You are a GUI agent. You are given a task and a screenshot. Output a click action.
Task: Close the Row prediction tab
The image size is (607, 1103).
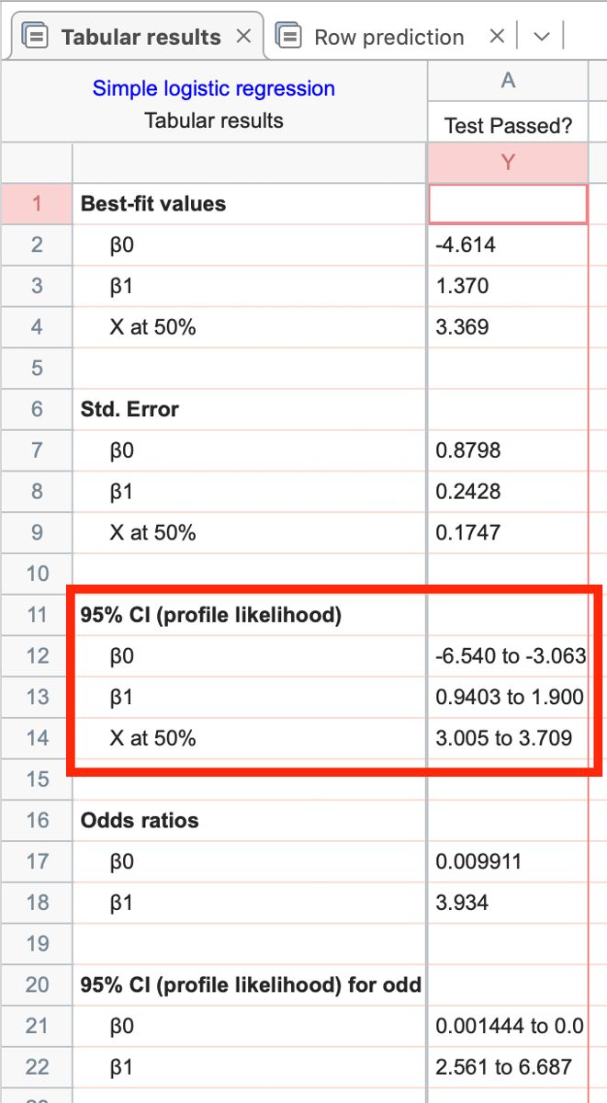coord(497,37)
